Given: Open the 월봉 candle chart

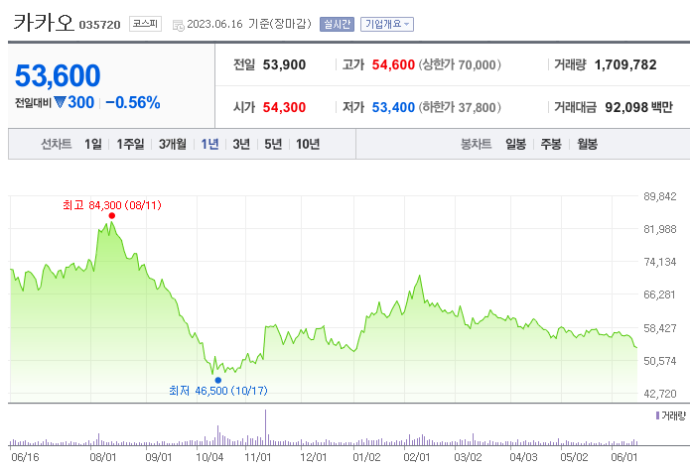Looking at the screenshot, I should pyautogui.click(x=587, y=144).
